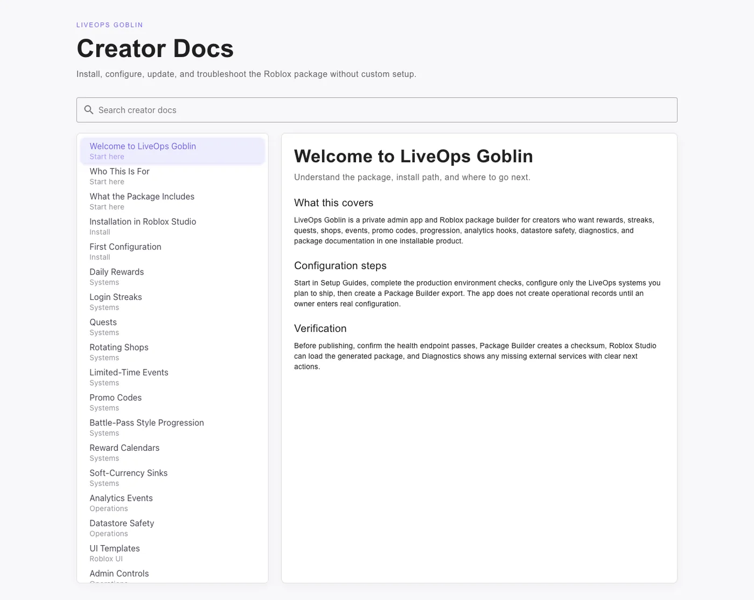The width and height of the screenshot is (754, 600).
Task: Open the Quests documentation
Action: click(172, 327)
